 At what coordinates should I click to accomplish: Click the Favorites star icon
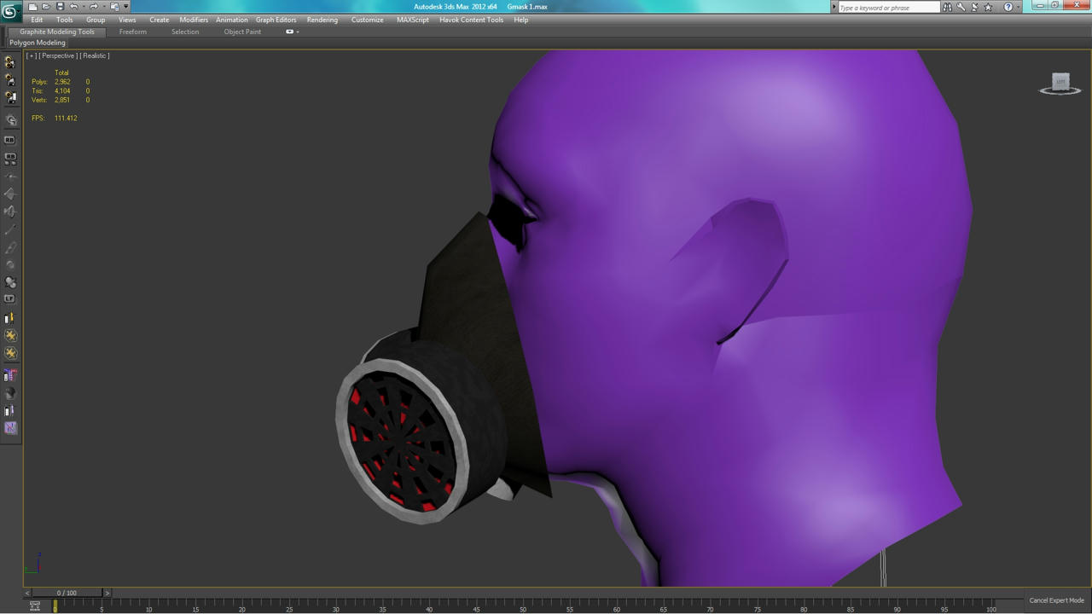[988, 7]
